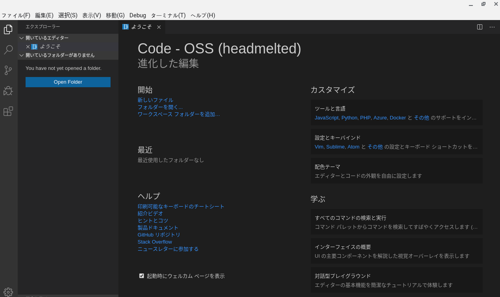Open the Extensions view icon
Screen dimensions: 500x297
[8, 111]
